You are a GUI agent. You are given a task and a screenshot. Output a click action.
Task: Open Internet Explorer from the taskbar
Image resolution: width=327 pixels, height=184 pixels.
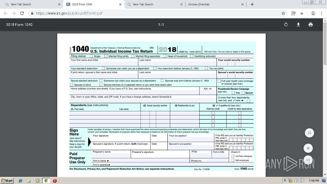coord(20,181)
